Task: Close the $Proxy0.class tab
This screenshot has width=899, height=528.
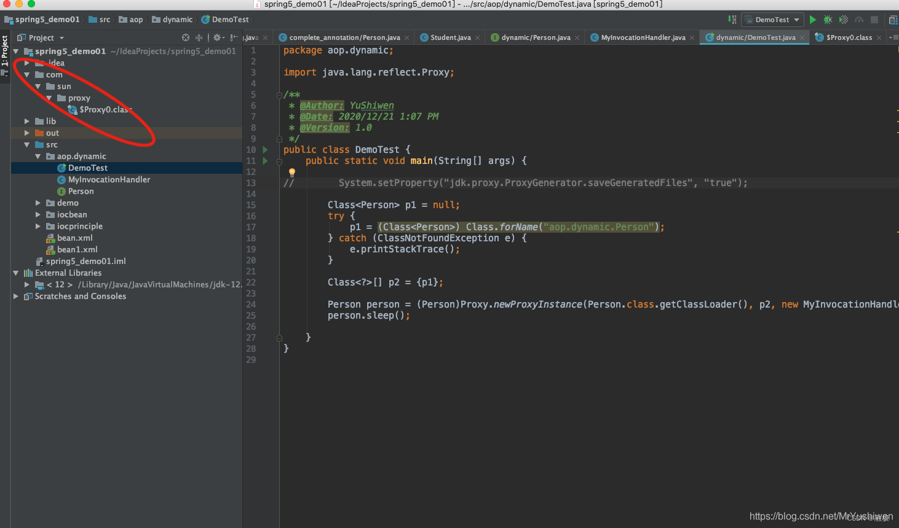Action: 879,38
